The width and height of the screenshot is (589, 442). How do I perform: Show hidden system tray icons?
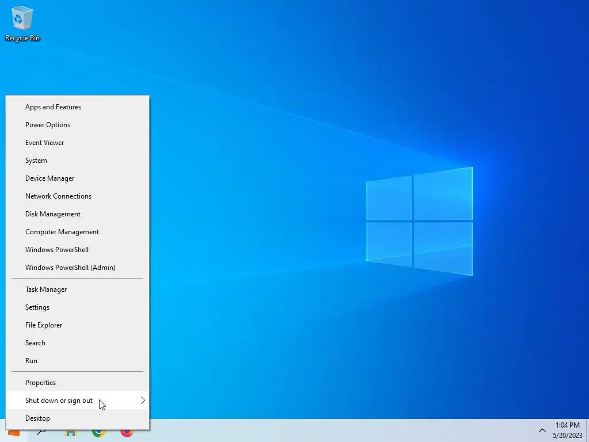coord(542,430)
